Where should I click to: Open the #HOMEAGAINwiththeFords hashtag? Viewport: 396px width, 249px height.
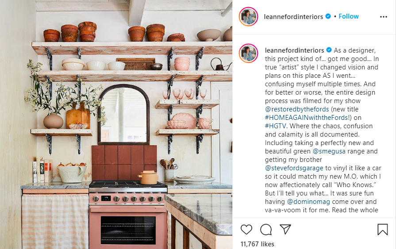307,118
